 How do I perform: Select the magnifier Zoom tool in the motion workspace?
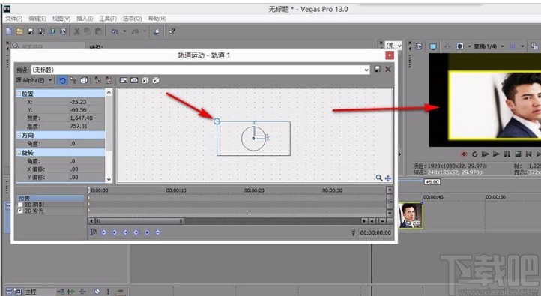tap(379, 178)
